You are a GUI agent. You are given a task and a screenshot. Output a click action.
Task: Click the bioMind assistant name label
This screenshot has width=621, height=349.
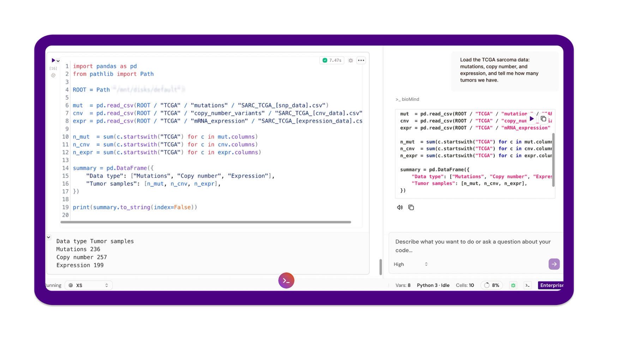coord(408,99)
